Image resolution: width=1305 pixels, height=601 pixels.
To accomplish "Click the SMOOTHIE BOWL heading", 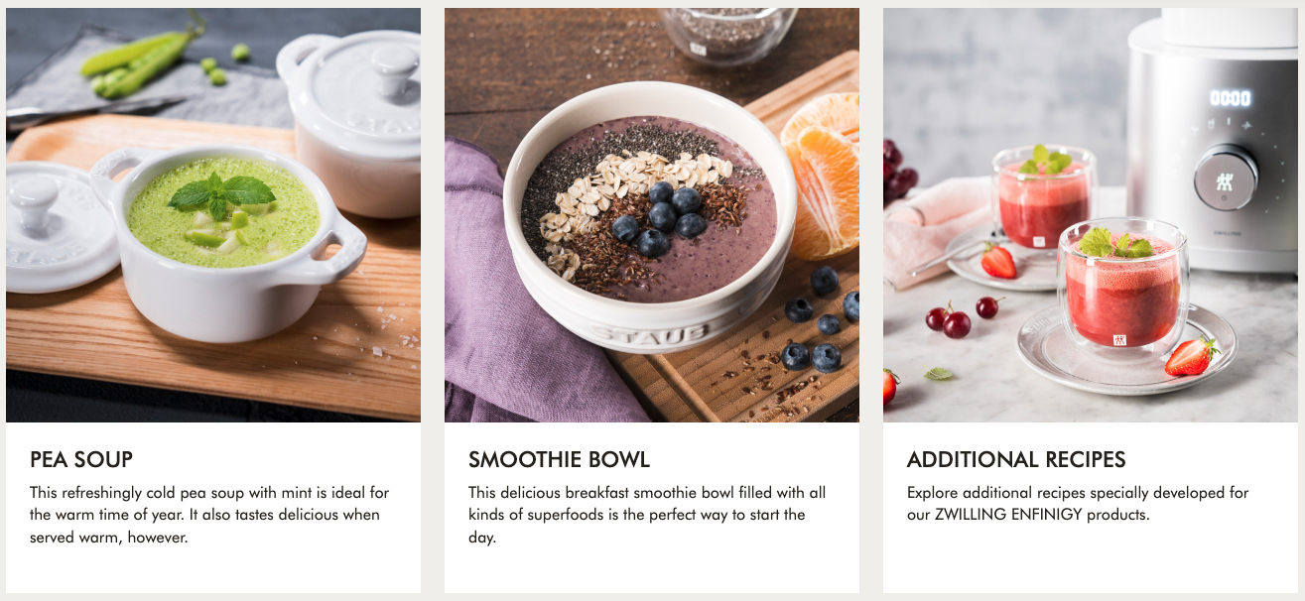I will coord(560,459).
